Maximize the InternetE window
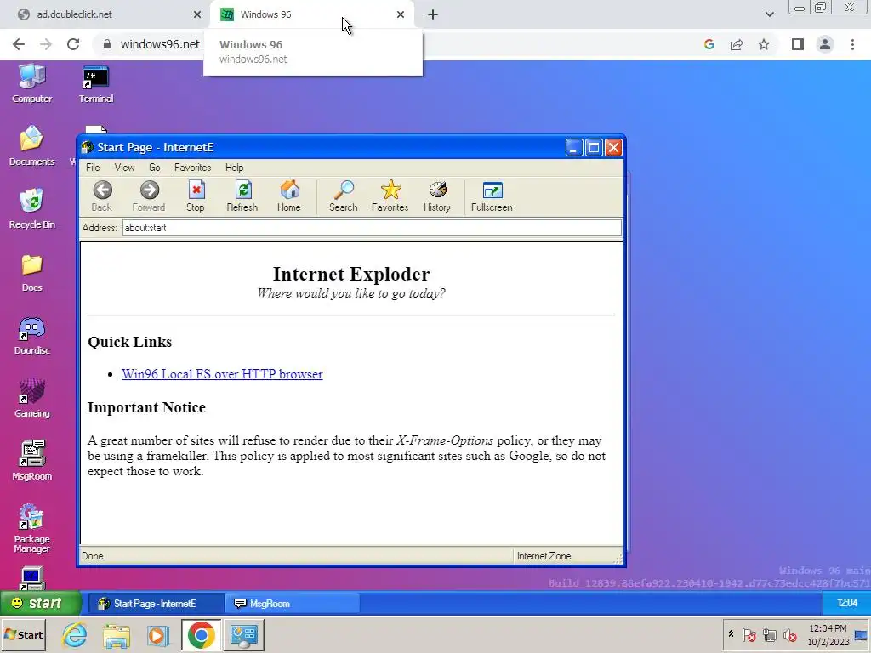 [594, 148]
